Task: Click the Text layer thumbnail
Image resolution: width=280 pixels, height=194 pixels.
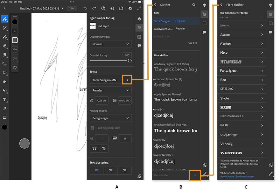Action: click(x=93, y=26)
